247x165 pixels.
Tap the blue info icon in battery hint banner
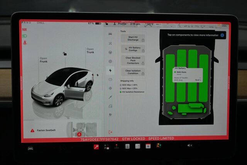coord(222,35)
